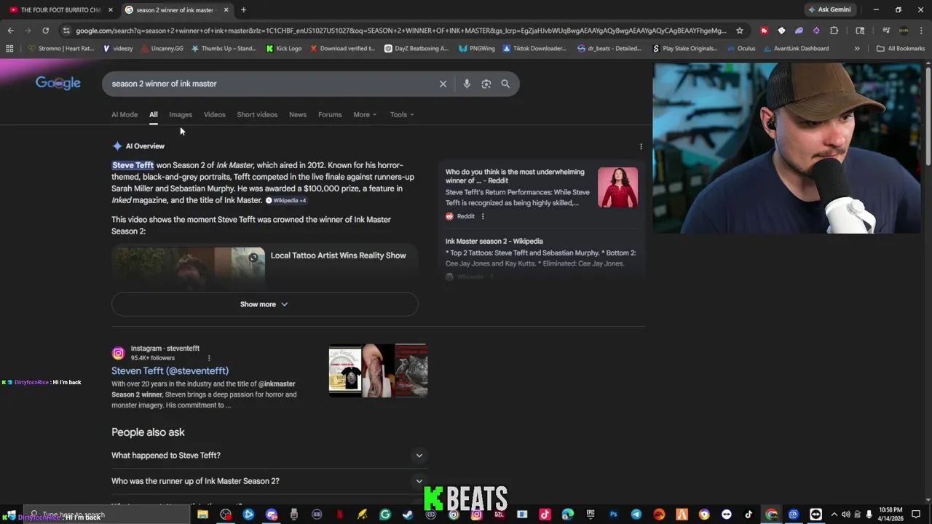Open more options for Instagram result
Image resolution: width=932 pixels, height=524 pixels.
tap(209, 358)
